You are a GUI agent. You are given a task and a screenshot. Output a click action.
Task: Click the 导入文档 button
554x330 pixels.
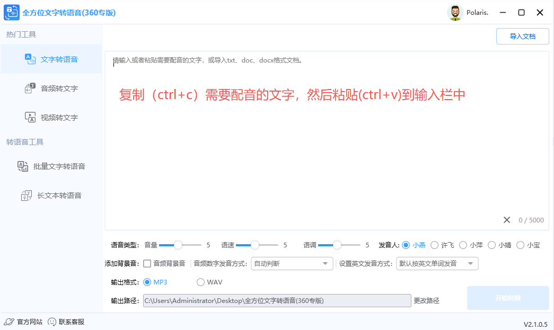[x=522, y=36]
